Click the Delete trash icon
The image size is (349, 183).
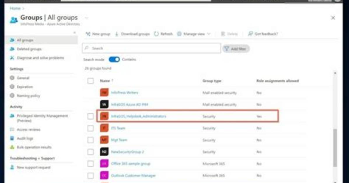tap(223, 34)
